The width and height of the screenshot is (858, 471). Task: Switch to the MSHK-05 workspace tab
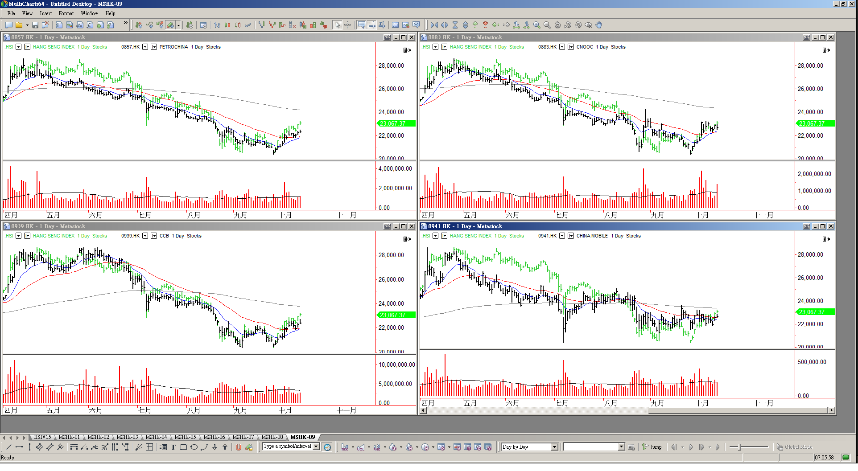pos(185,437)
